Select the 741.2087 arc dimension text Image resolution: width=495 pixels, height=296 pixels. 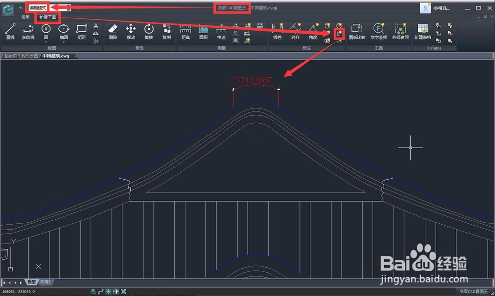tap(256, 81)
